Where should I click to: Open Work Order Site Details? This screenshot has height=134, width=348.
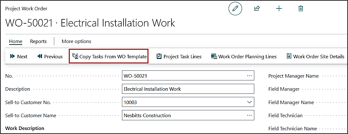coord(315,56)
